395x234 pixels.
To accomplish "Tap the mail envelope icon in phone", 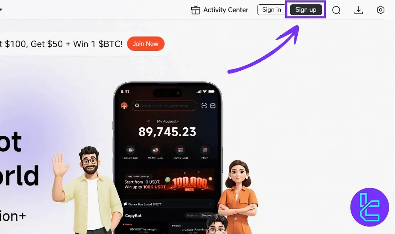I will [x=213, y=106].
